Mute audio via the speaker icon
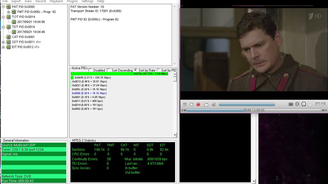The height and width of the screenshot is (184, 328). tap(214, 104)
